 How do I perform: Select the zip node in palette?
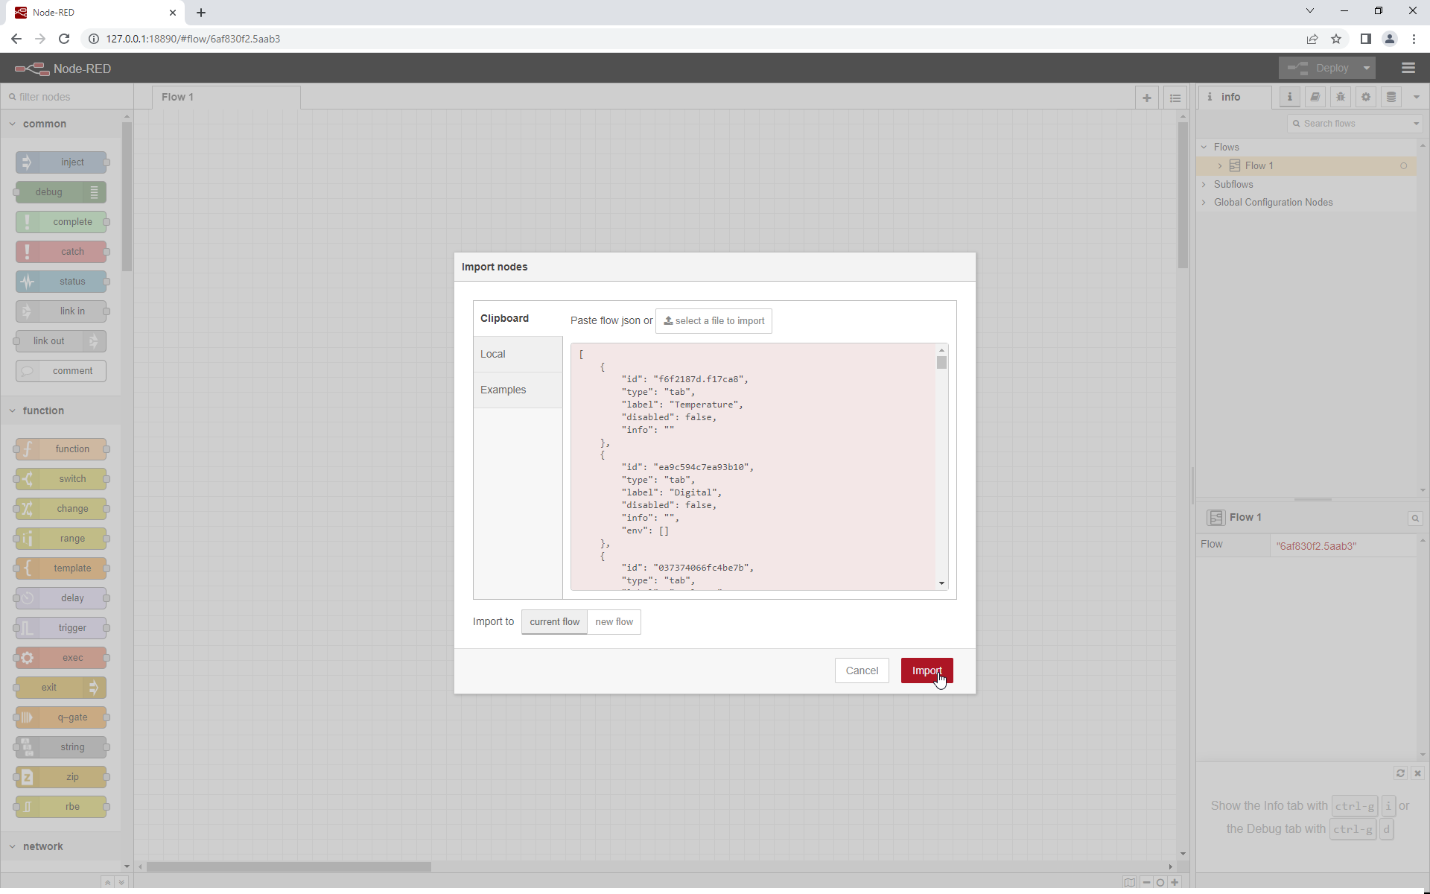click(x=61, y=777)
